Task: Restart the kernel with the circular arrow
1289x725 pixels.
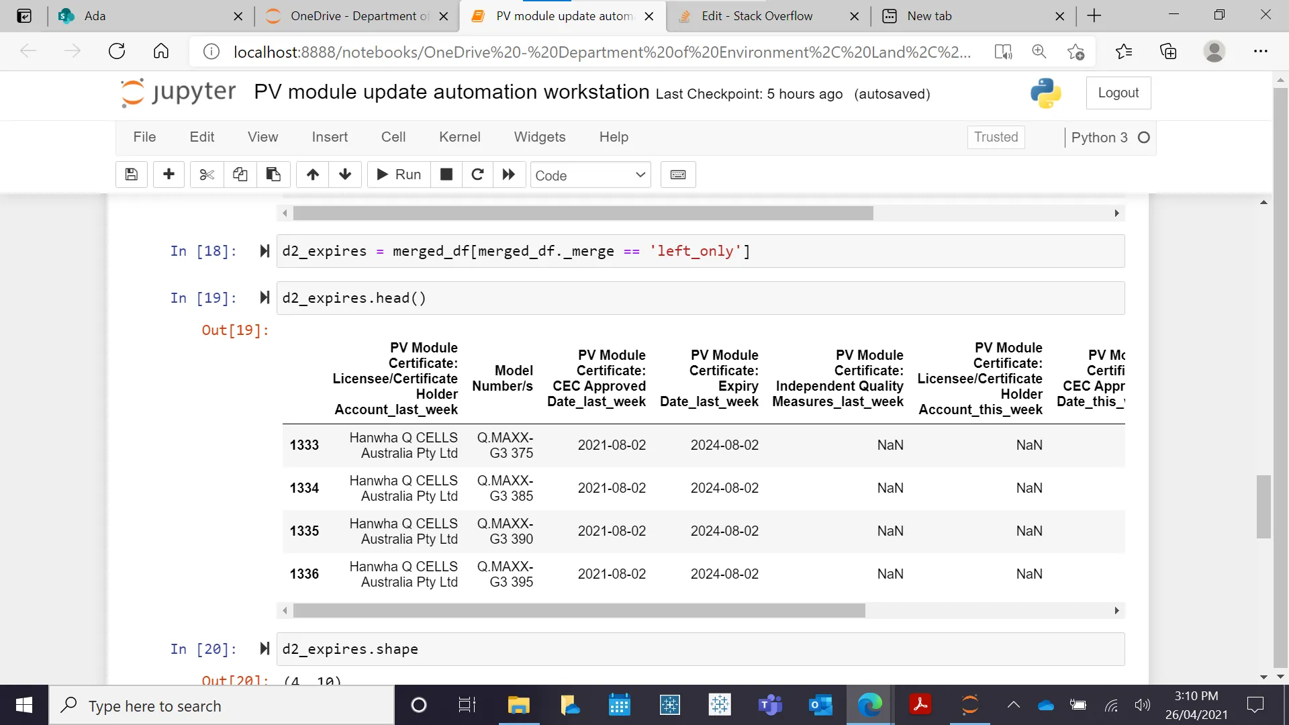Action: pos(477,175)
